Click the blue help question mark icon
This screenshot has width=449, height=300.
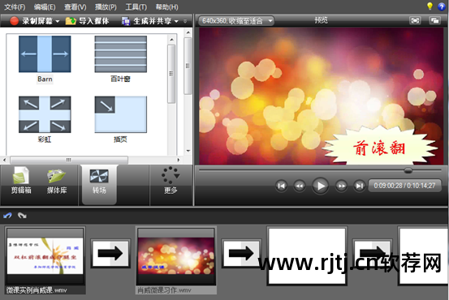(x=442, y=6)
